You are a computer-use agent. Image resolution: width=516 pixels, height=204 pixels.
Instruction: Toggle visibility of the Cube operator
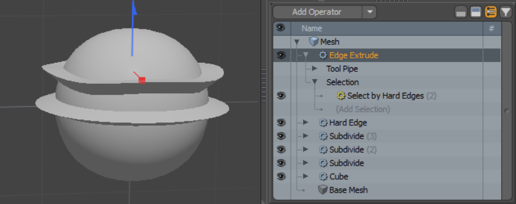point(281,177)
